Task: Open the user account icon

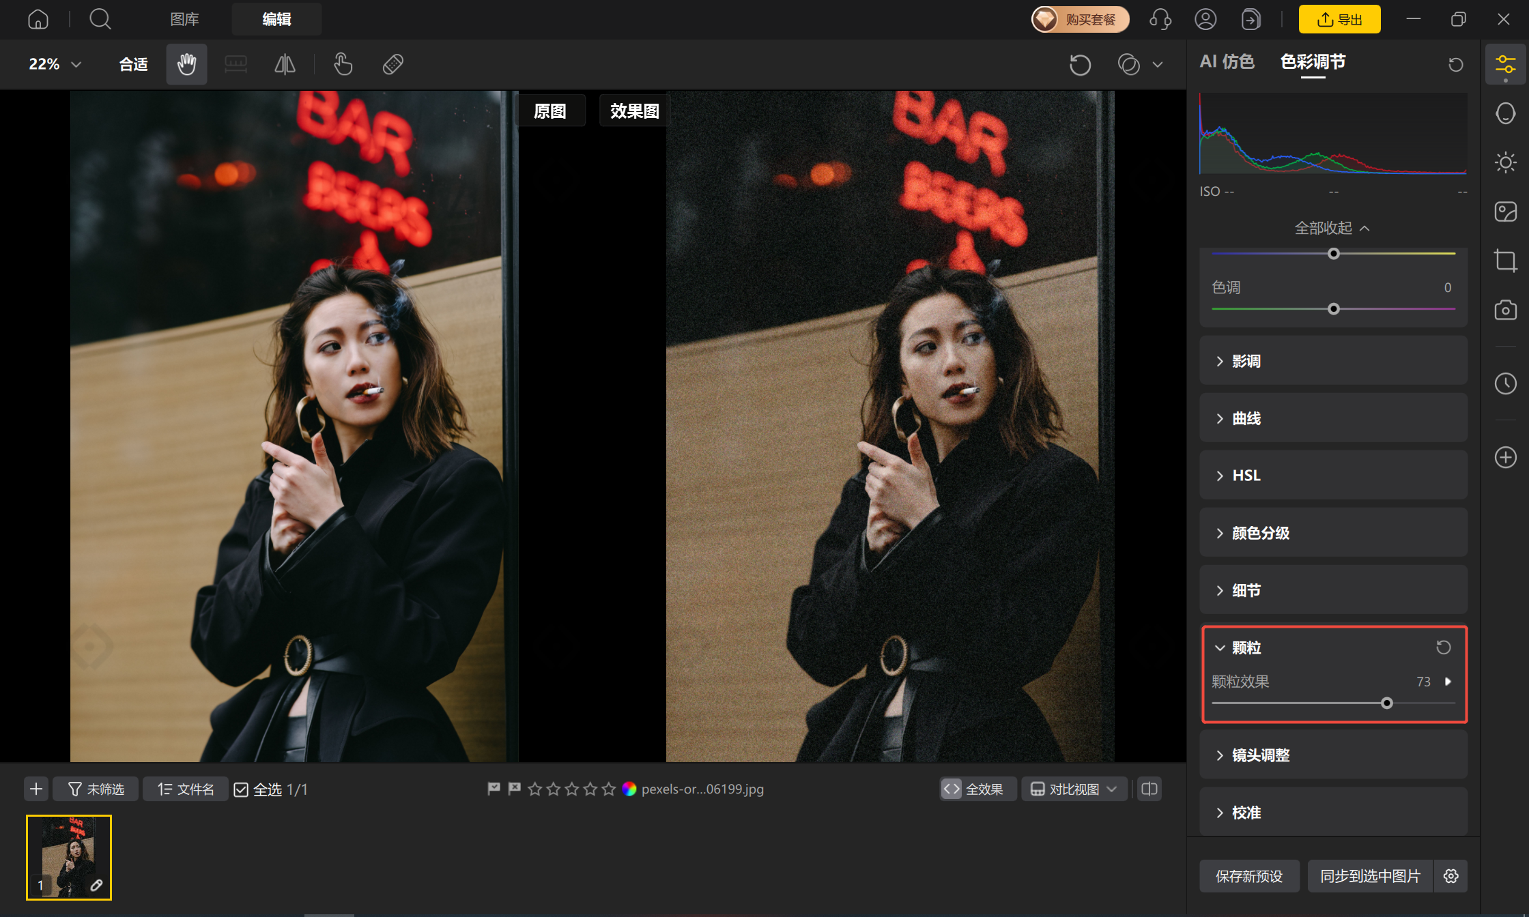Action: point(1205,19)
